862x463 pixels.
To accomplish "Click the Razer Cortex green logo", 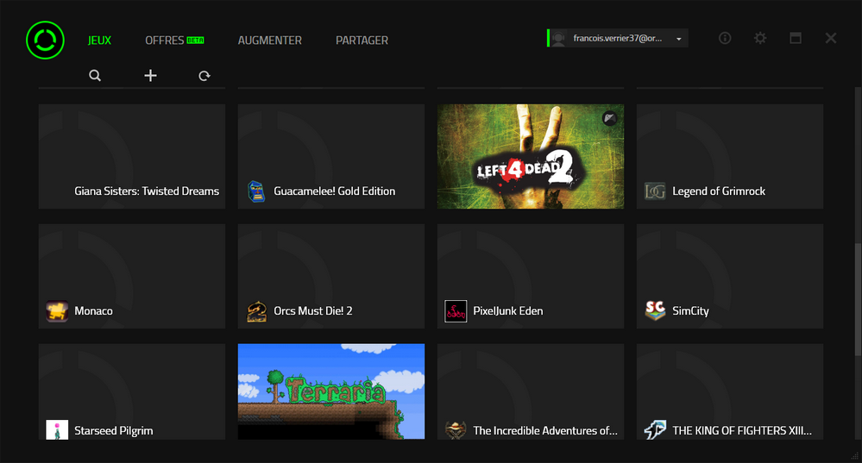I will (x=45, y=41).
